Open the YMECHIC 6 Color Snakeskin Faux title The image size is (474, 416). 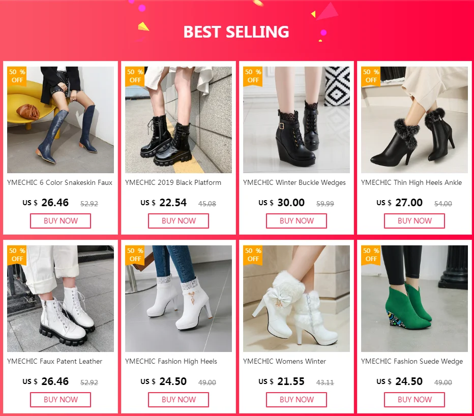coord(60,183)
